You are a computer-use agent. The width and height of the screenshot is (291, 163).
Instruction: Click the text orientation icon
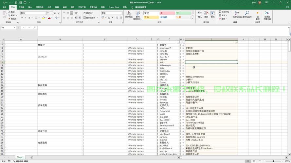point(76,13)
